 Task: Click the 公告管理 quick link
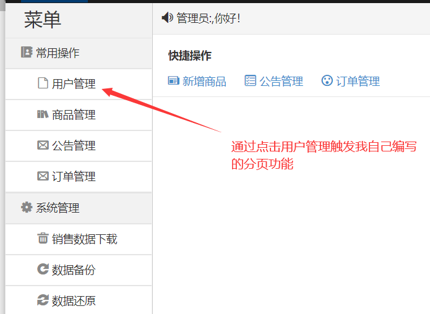tap(273, 82)
